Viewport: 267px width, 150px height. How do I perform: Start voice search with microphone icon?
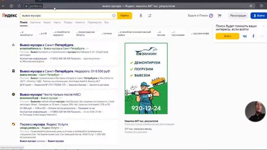(141, 16)
